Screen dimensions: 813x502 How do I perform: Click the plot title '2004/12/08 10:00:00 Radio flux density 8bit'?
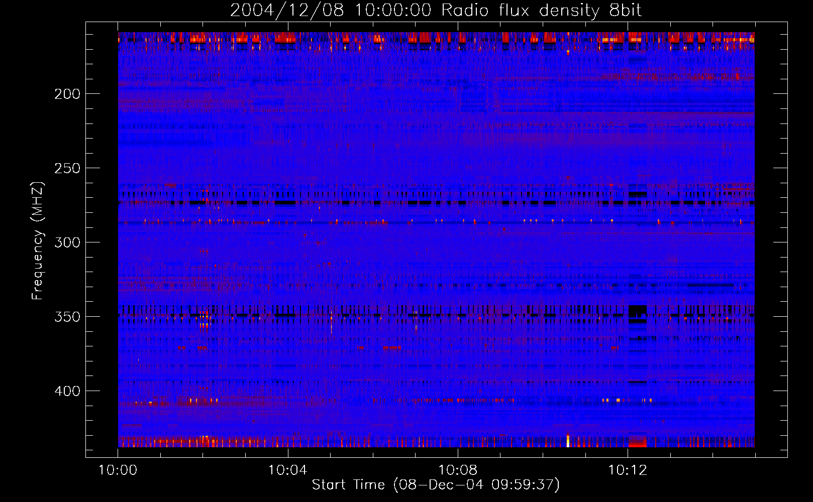[436, 11]
